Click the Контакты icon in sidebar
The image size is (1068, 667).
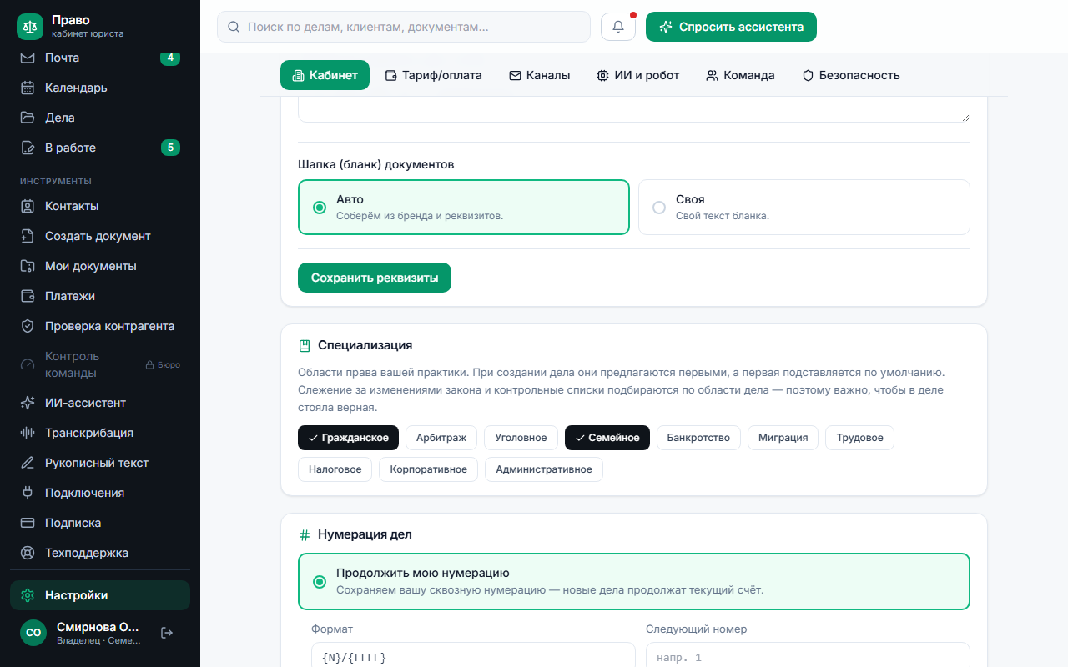(x=28, y=206)
